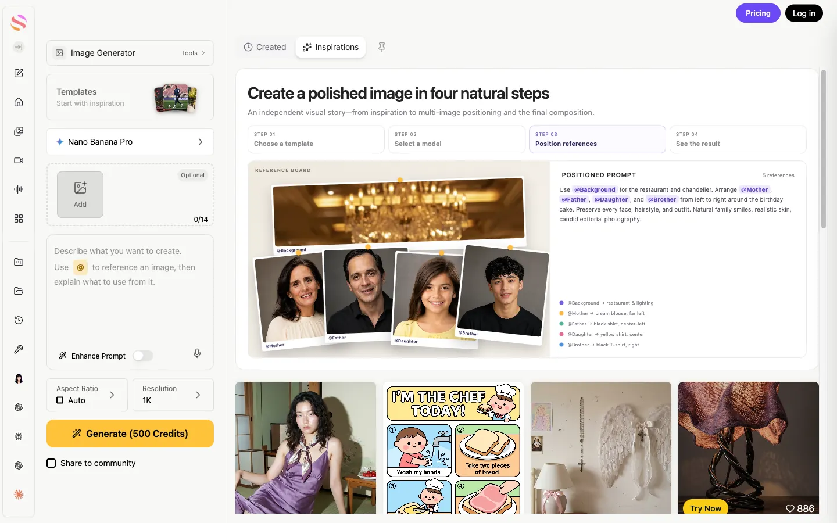
Task: Click the page vertical scrollbar
Action: pos(823,149)
